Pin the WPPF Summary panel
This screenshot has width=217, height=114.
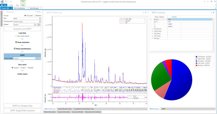(x=213, y=12)
